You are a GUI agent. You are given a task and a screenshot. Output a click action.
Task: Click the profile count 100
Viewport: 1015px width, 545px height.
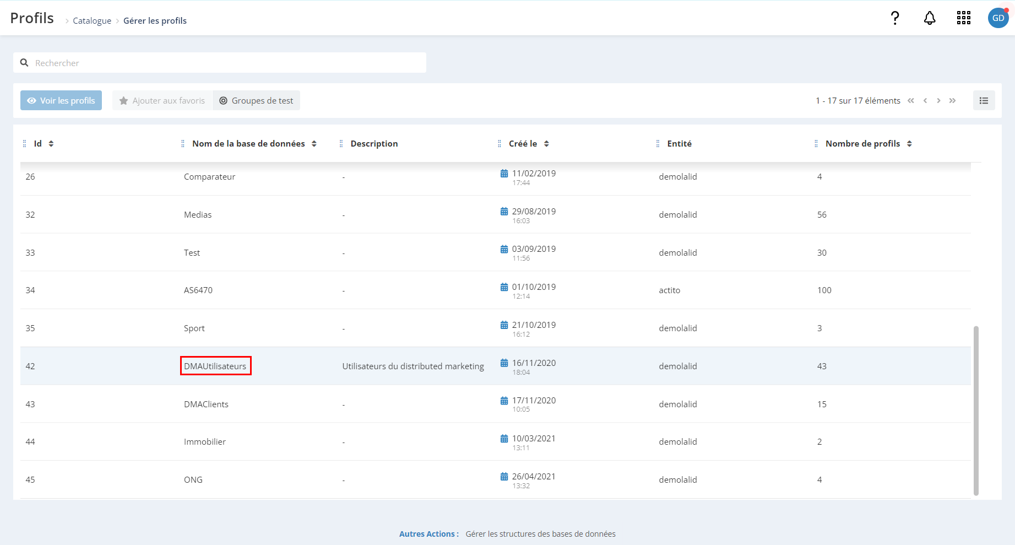[x=824, y=290]
